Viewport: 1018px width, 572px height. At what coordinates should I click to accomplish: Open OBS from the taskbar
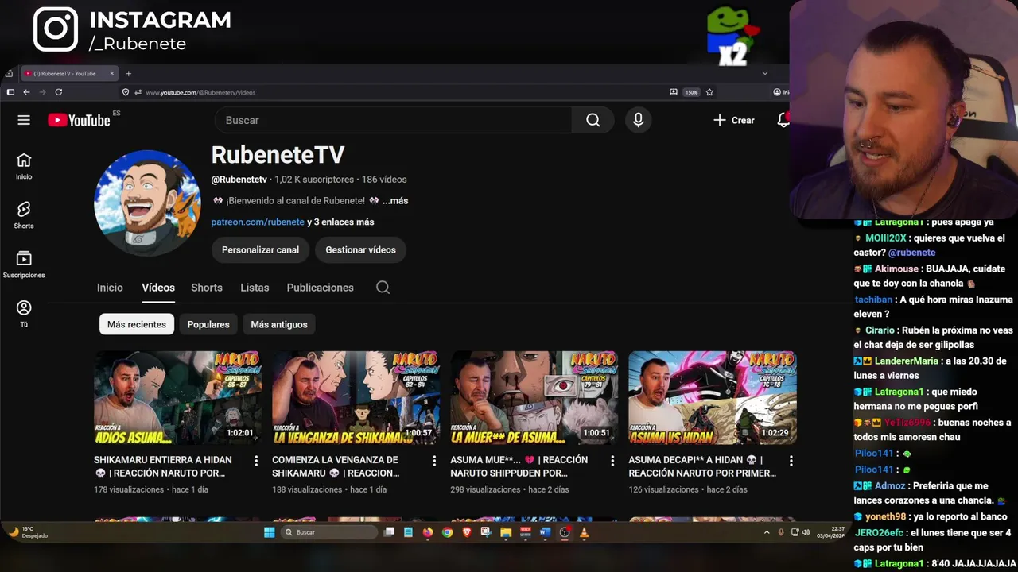pos(565,532)
